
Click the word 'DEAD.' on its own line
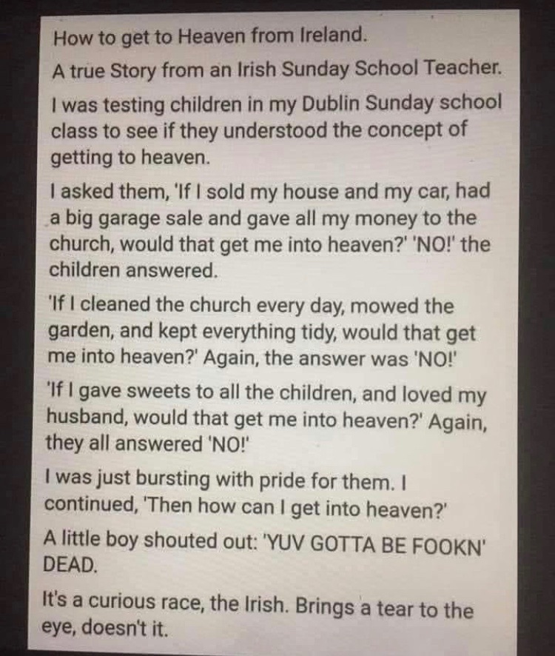71,565
